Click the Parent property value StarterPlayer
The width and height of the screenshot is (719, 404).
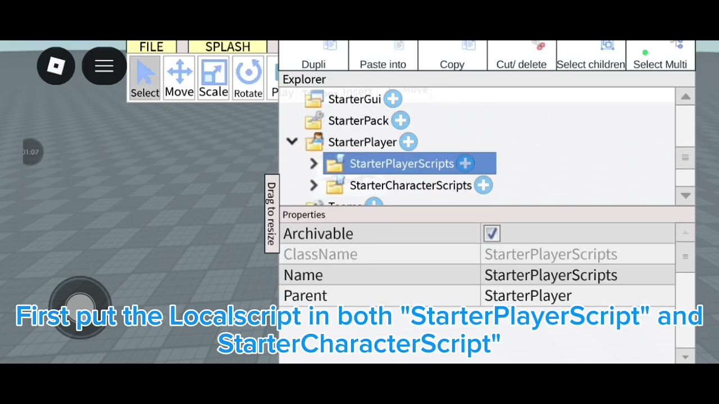click(528, 296)
